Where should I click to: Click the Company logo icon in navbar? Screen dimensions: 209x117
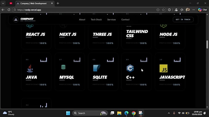[x=16, y=20]
